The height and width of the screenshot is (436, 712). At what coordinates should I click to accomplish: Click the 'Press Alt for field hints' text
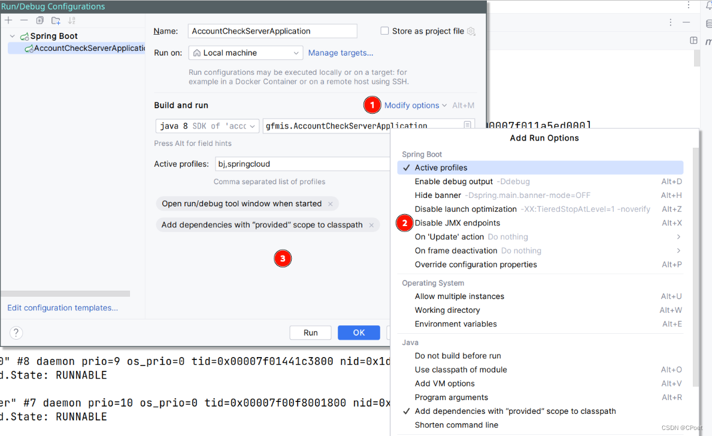click(193, 144)
